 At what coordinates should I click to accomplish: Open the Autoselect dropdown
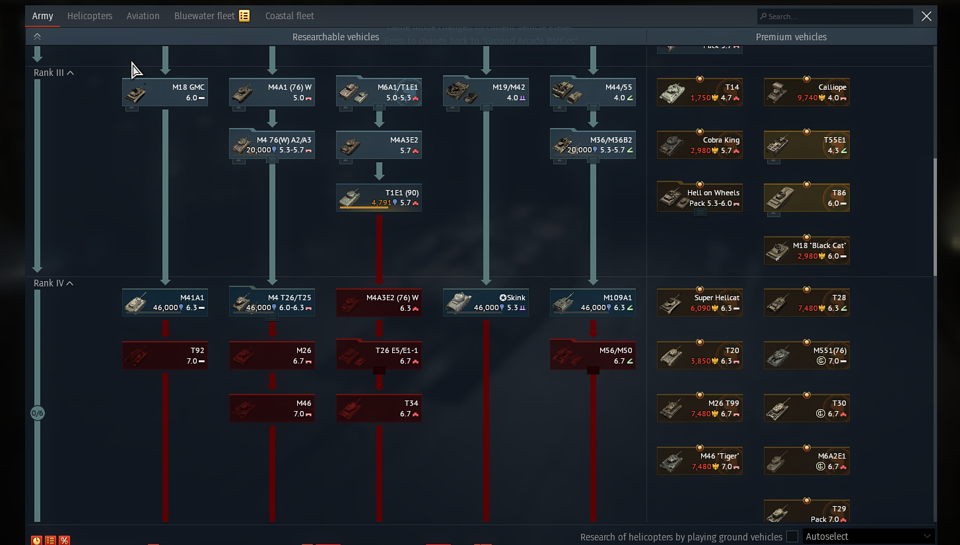(869, 536)
